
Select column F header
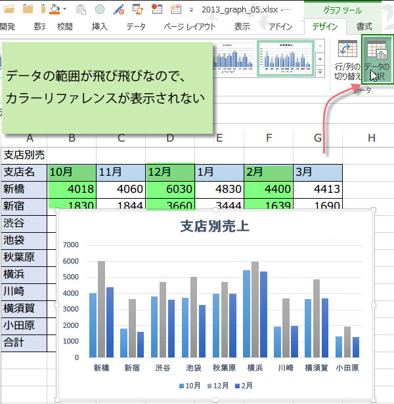tap(269, 138)
